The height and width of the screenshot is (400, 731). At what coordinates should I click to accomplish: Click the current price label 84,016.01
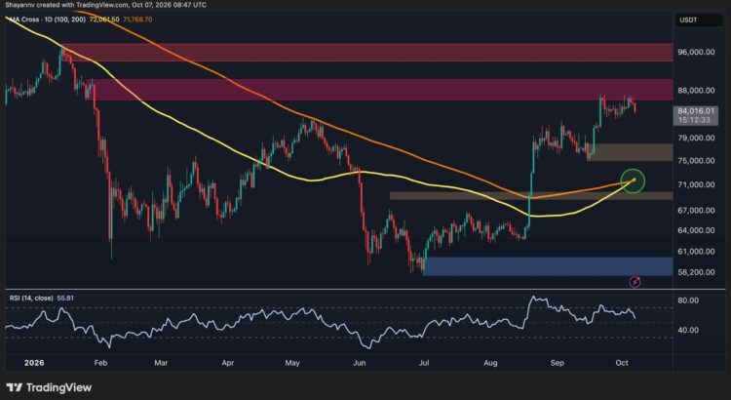697,111
